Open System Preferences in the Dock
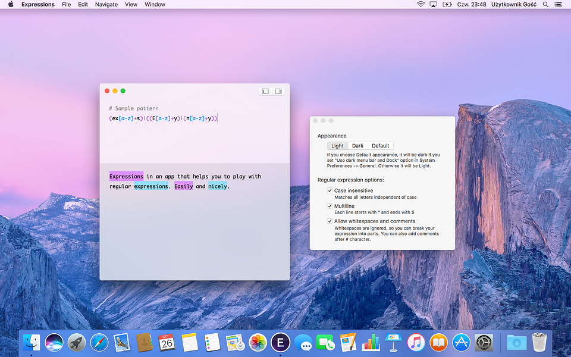Image resolution: width=571 pixels, height=357 pixels. (484, 343)
